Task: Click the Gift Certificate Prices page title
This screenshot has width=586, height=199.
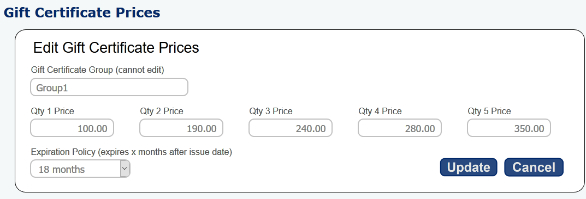Action: tap(82, 13)
